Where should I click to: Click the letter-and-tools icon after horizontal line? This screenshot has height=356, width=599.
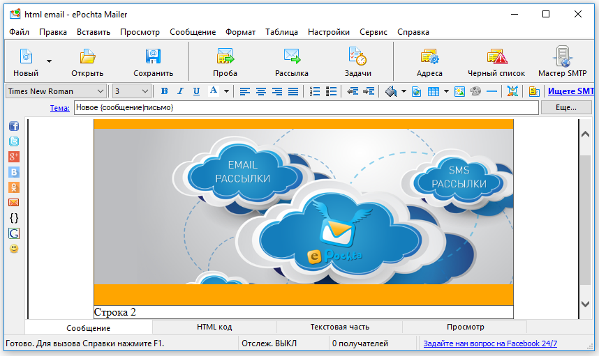pyautogui.click(x=512, y=91)
